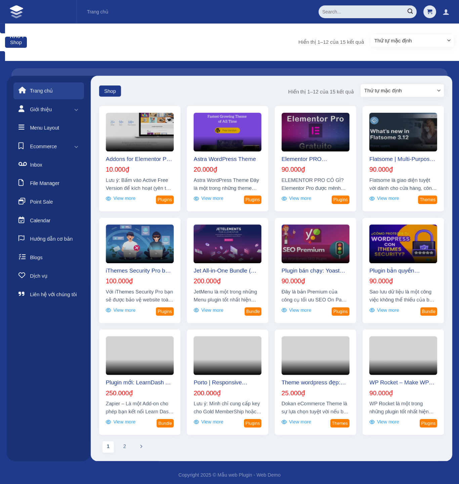Click Themes tag on Theme wordpress đẹp card
The image size is (459, 484).
(x=340, y=423)
